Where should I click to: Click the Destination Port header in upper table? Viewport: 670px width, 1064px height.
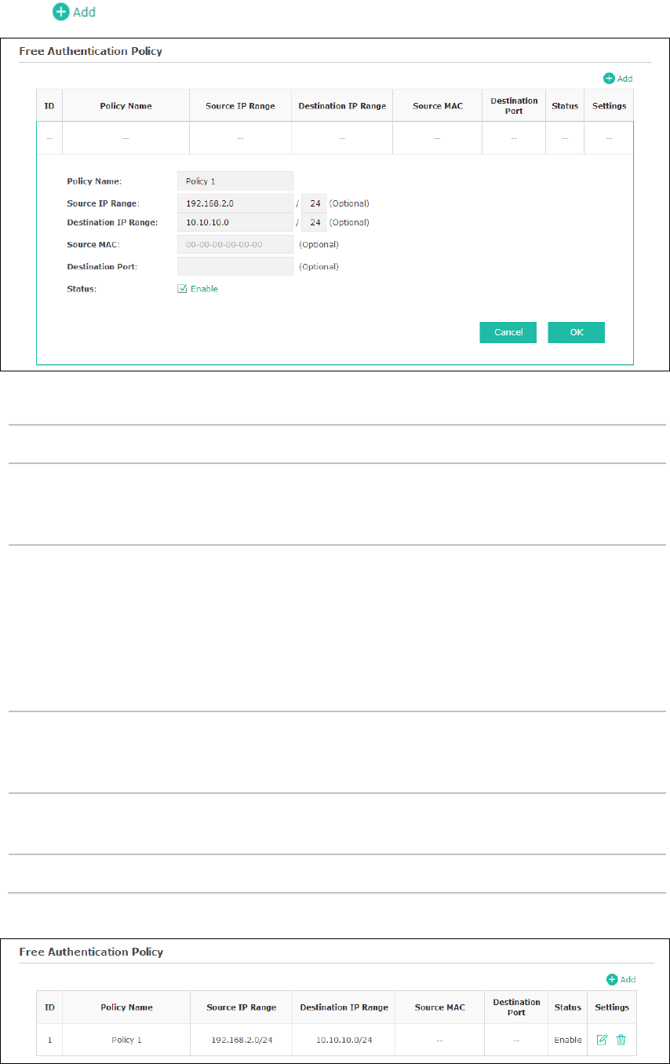(514, 106)
